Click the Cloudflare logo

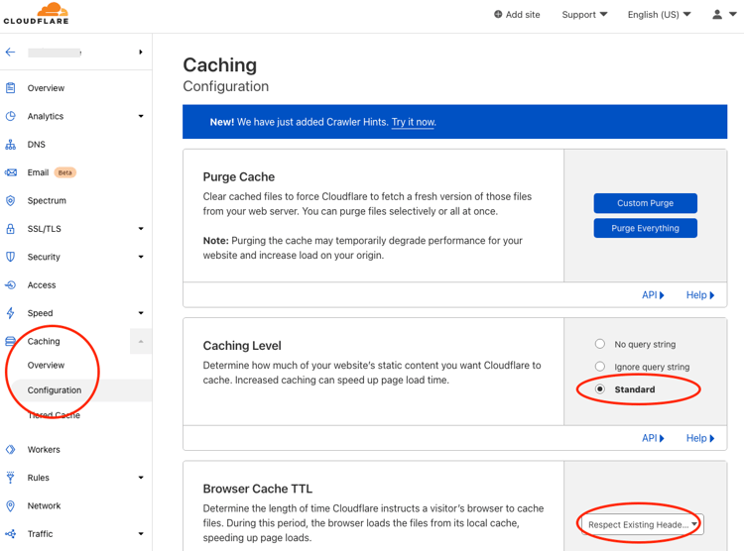(x=36, y=13)
